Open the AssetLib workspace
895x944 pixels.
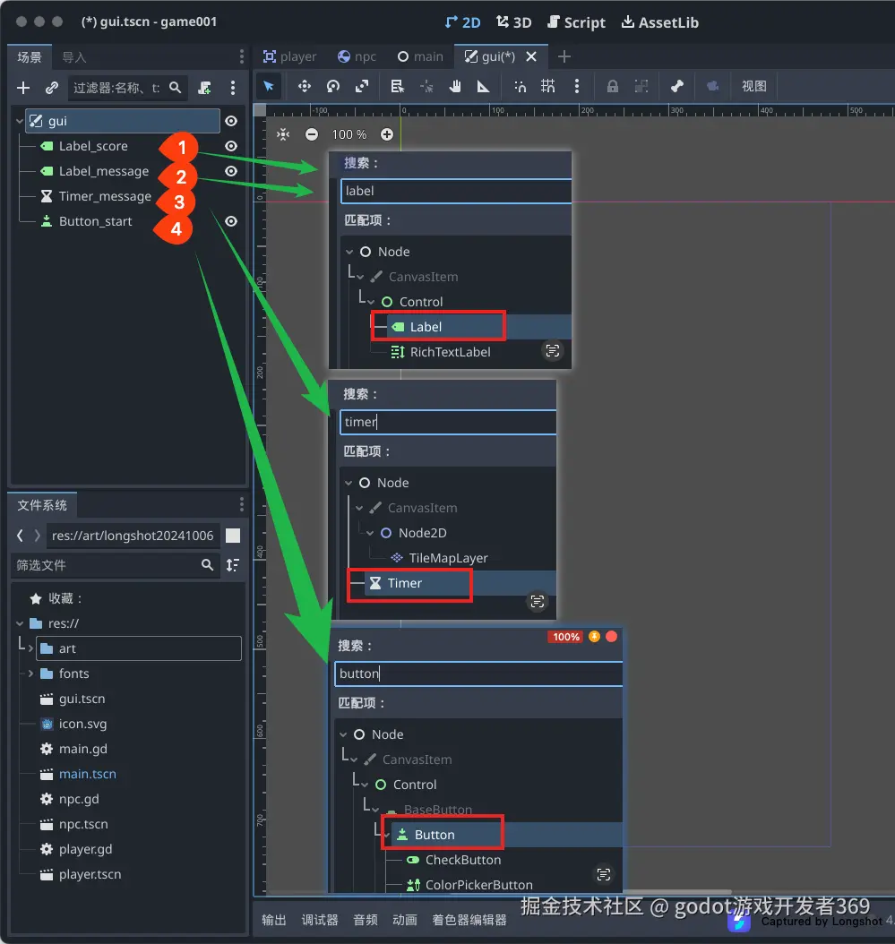pos(660,22)
